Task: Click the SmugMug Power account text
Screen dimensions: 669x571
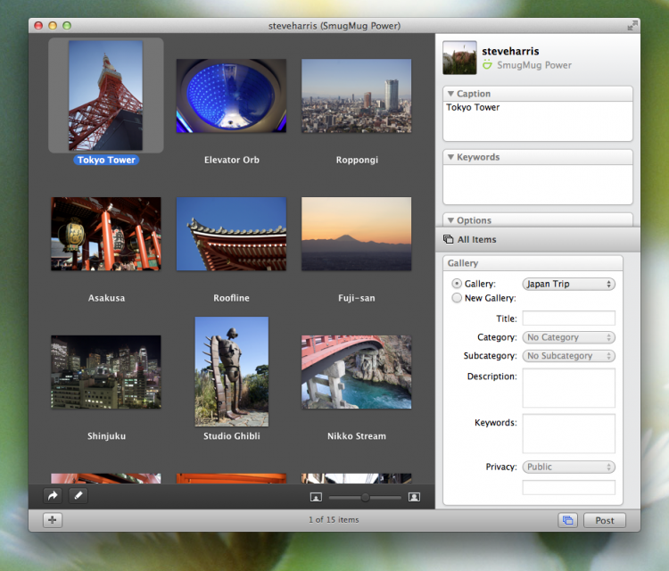Action: pyautogui.click(x=534, y=65)
